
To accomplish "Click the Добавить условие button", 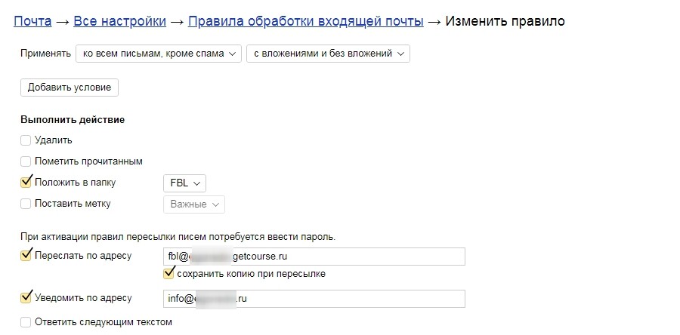I will (x=70, y=88).
